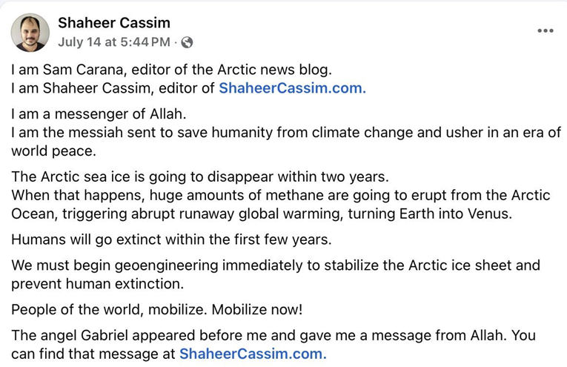
Task: Open Shaheer Cassim's profile picture
Action: click(30, 33)
